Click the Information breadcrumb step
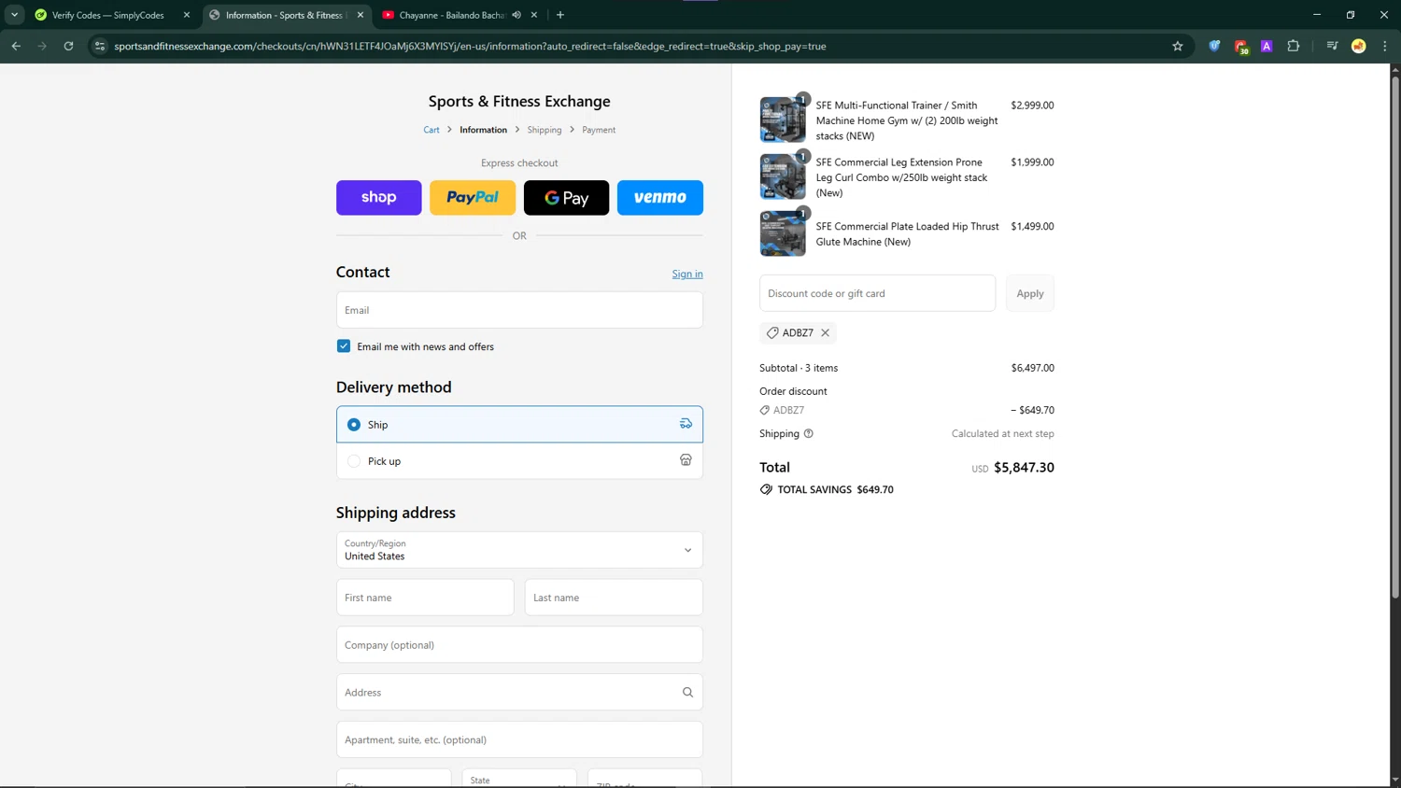This screenshot has height=788, width=1401. pyautogui.click(x=483, y=130)
